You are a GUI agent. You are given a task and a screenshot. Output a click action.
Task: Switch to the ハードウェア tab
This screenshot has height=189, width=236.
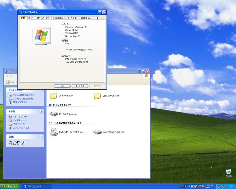point(47,18)
